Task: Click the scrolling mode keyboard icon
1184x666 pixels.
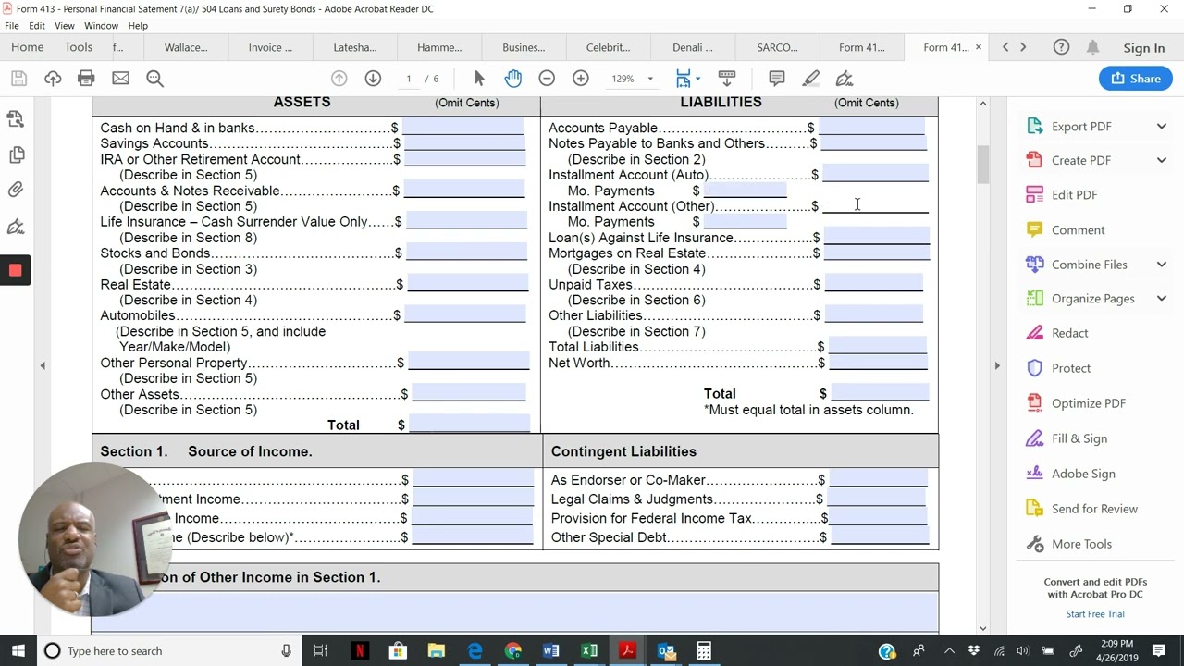Action: click(727, 79)
